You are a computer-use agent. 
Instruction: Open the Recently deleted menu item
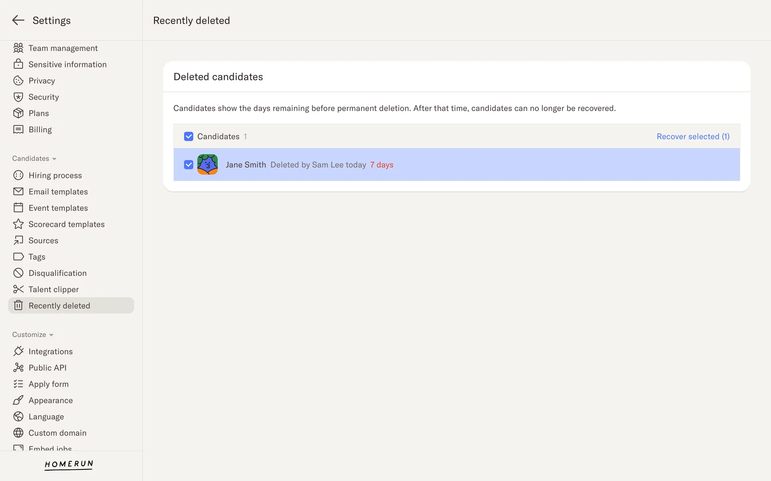59,306
